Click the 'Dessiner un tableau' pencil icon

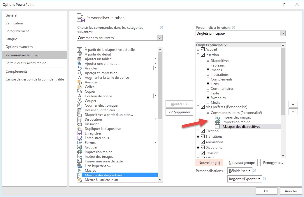point(80,110)
